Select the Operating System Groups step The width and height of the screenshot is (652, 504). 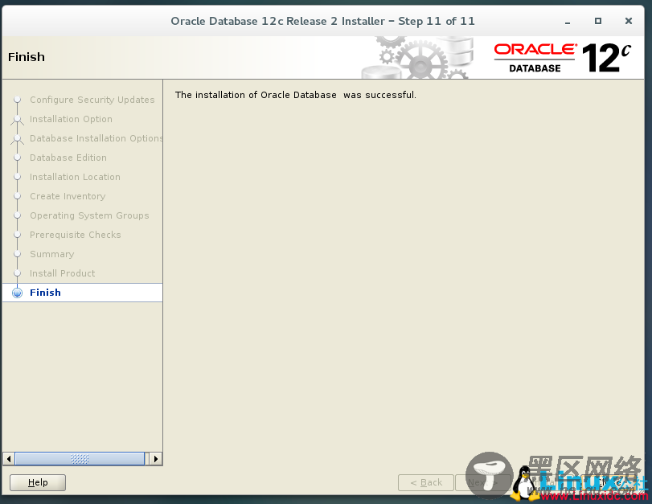pos(89,215)
